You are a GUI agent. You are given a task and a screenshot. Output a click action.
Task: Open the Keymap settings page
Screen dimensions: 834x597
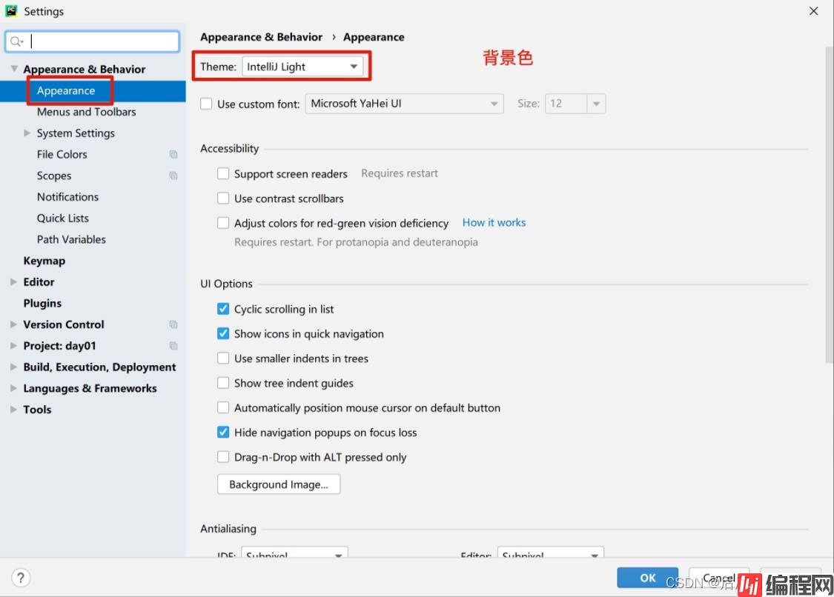point(44,261)
